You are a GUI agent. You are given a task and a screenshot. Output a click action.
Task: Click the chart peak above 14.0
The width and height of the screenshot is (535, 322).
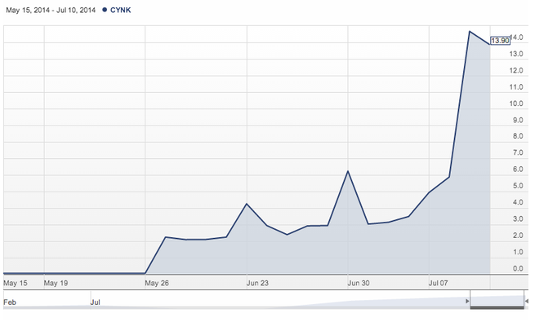[470, 32]
